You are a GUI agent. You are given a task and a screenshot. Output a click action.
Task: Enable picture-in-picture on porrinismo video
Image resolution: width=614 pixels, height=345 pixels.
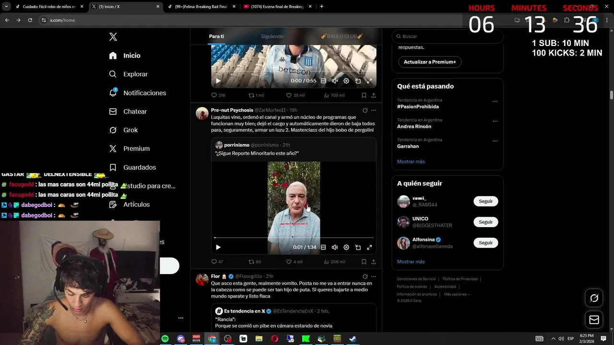[x=358, y=247]
